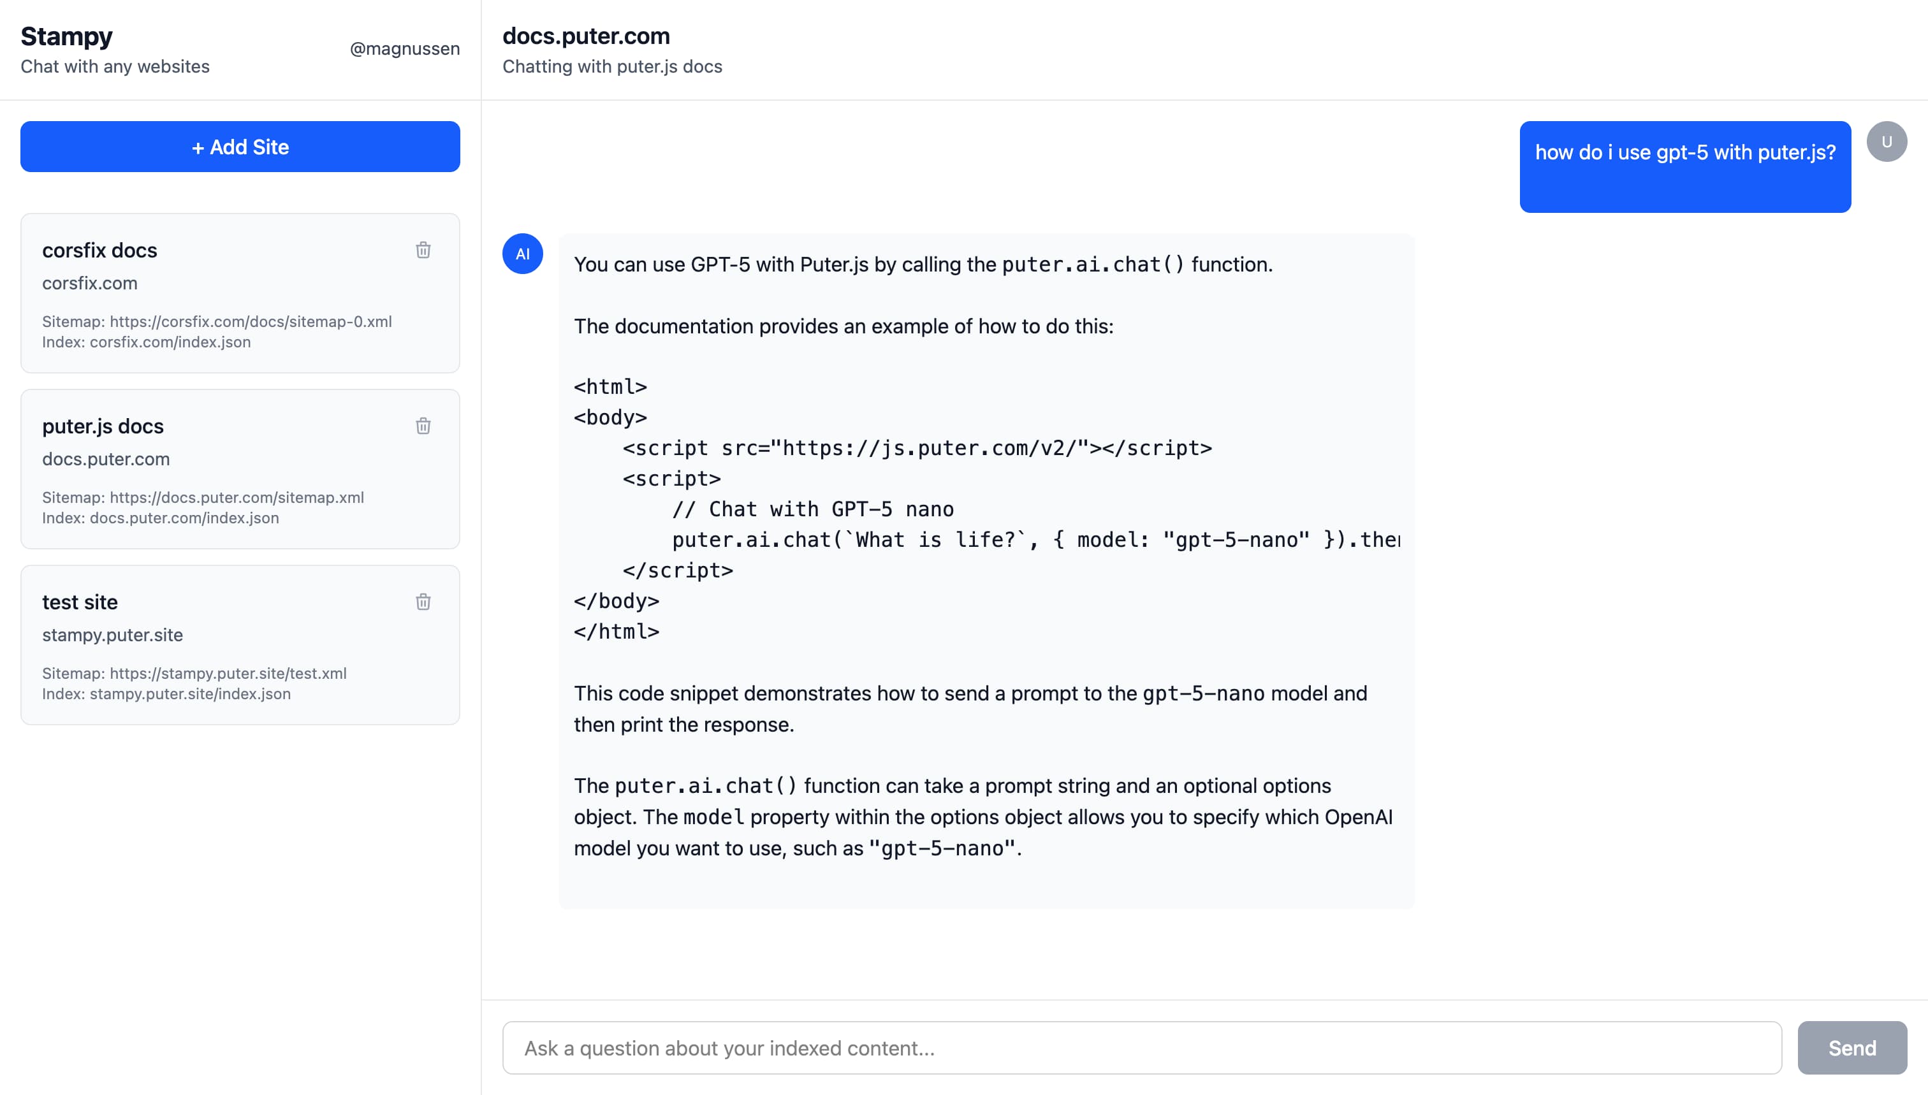Click the AI avatar next to the response
This screenshot has width=1928, height=1095.
(522, 254)
